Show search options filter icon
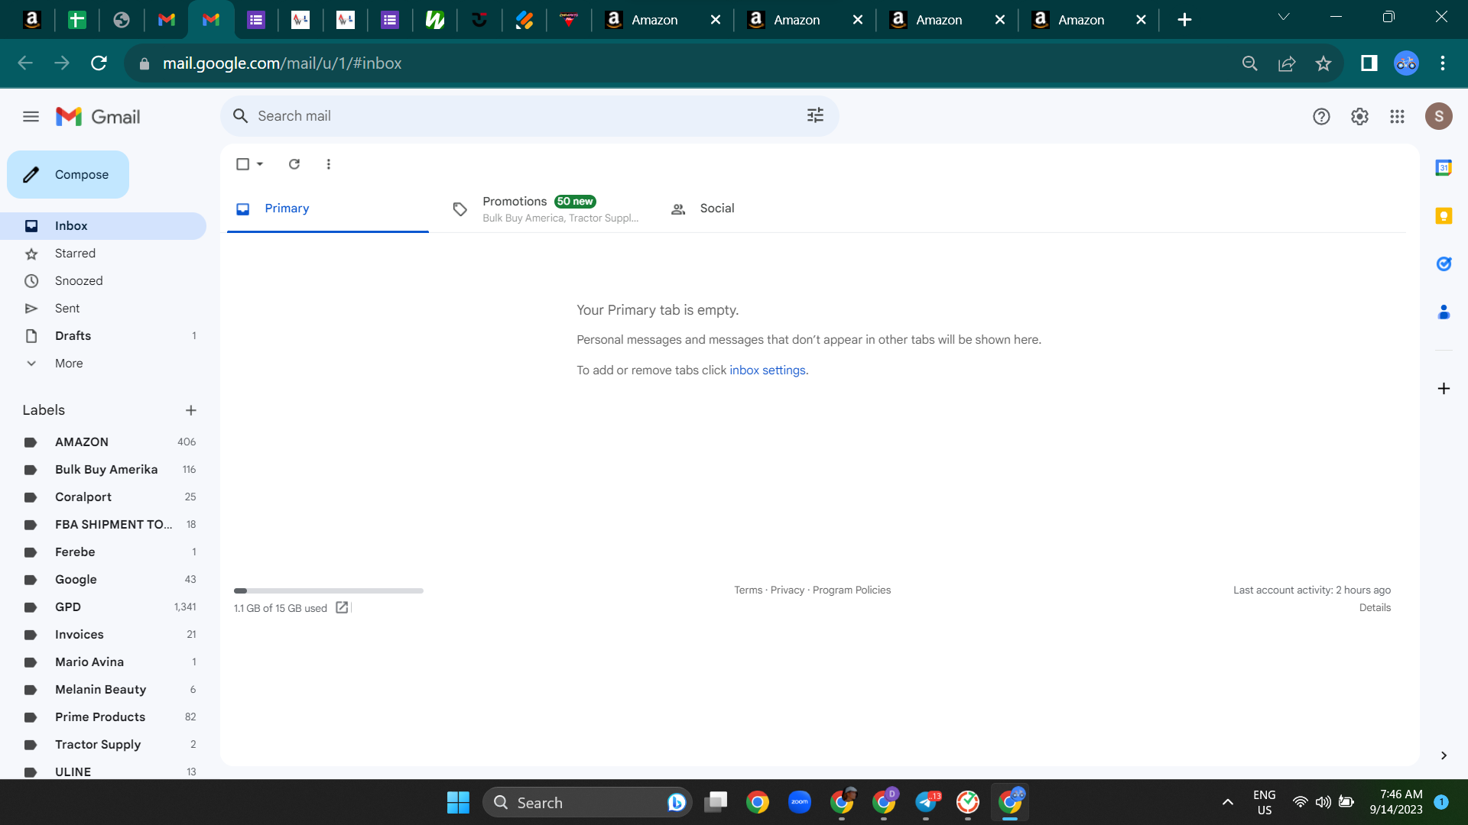The image size is (1468, 825). [x=815, y=115]
